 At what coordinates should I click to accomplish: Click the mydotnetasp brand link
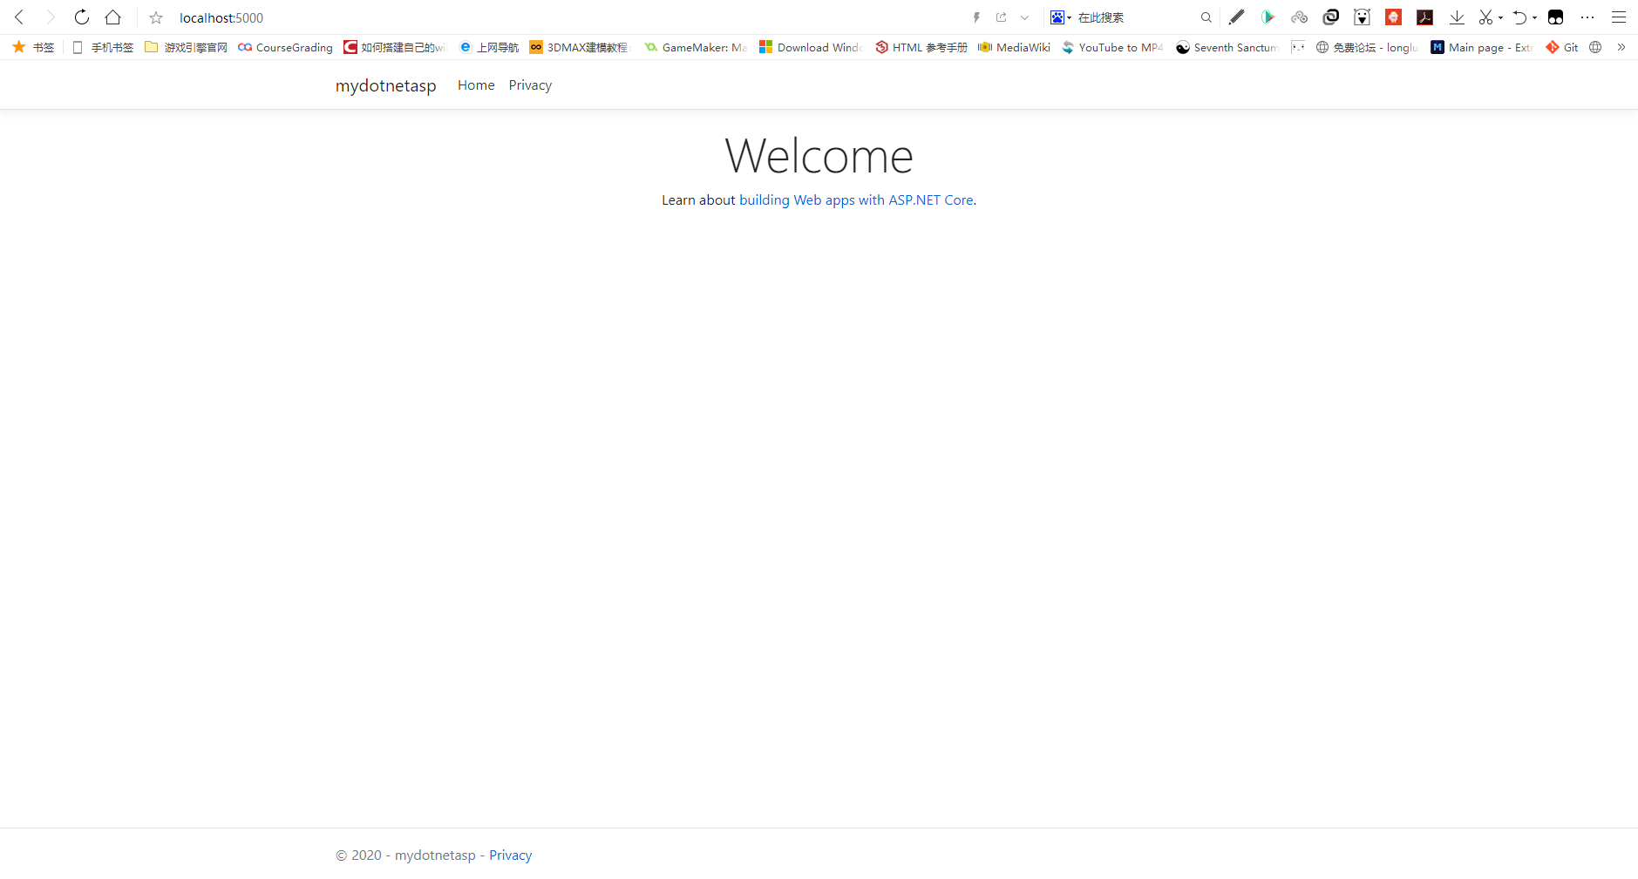[386, 85]
